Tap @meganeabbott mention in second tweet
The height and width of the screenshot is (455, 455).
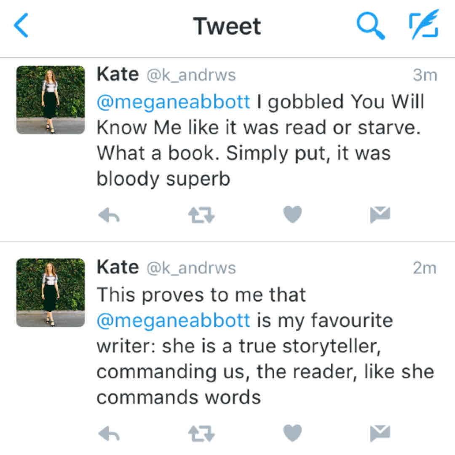click(174, 321)
